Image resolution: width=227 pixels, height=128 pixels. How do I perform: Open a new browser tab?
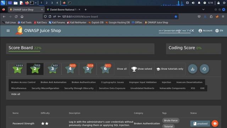click(85, 10)
